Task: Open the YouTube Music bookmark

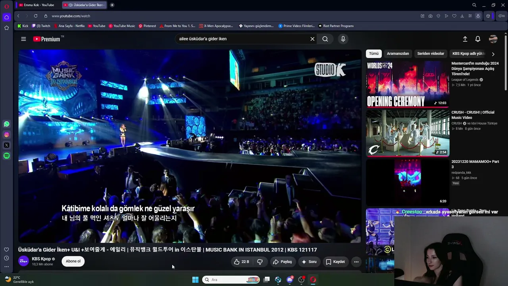Action: click(x=122, y=26)
